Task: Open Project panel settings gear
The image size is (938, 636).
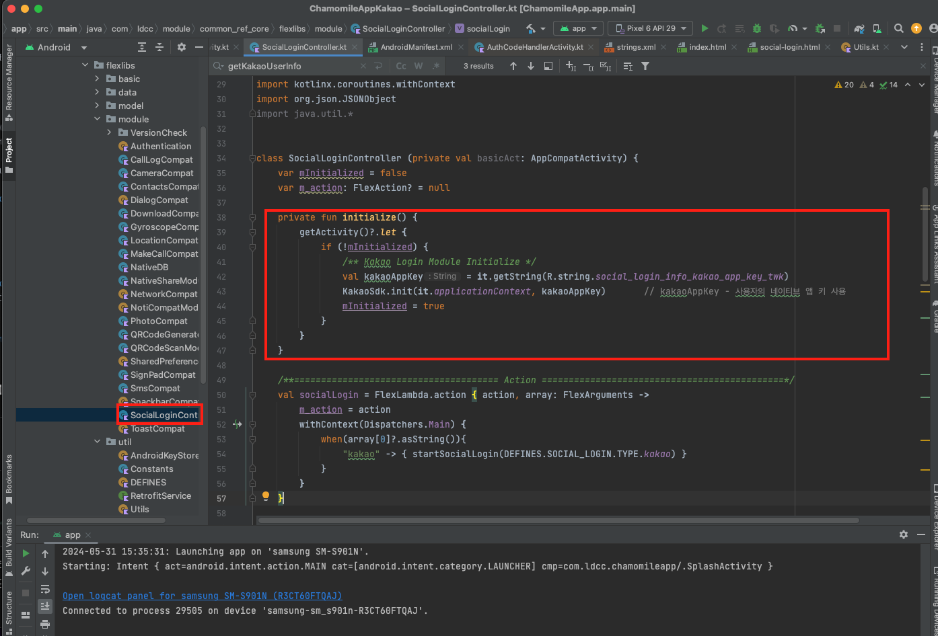Action: 181,47
